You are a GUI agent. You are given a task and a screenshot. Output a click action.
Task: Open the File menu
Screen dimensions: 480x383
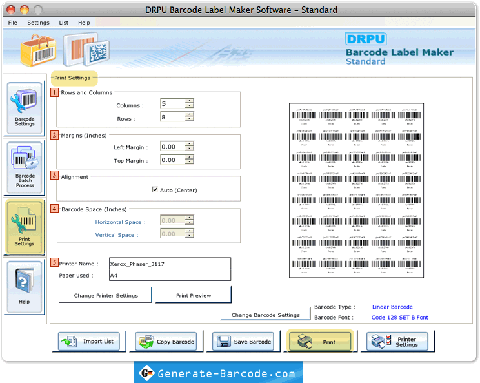12,23
